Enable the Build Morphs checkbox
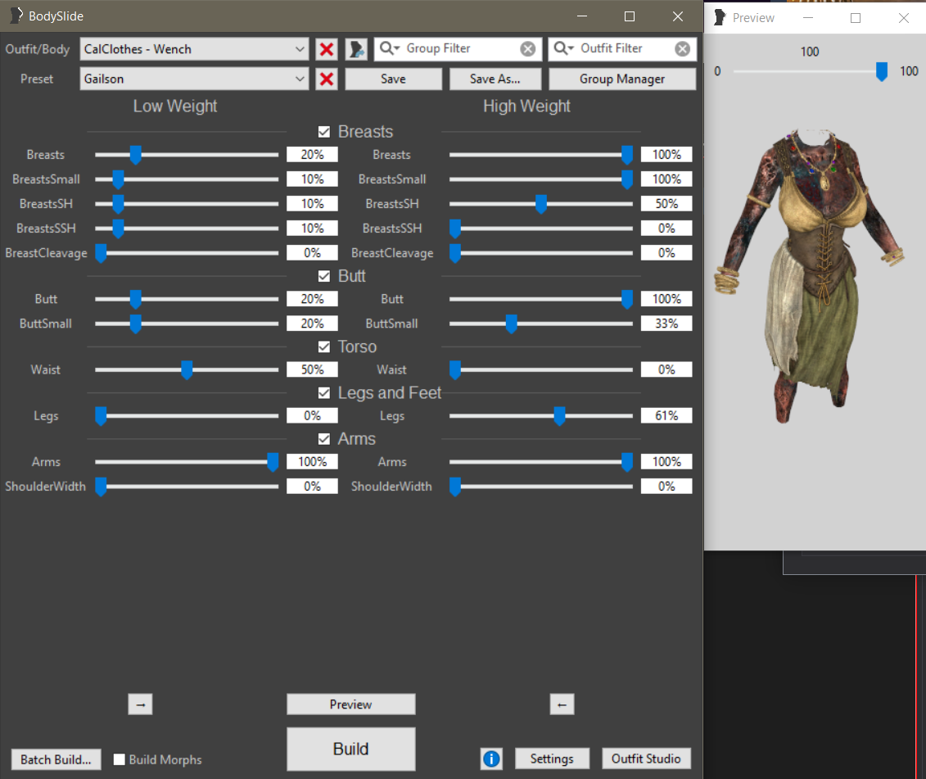 click(120, 759)
